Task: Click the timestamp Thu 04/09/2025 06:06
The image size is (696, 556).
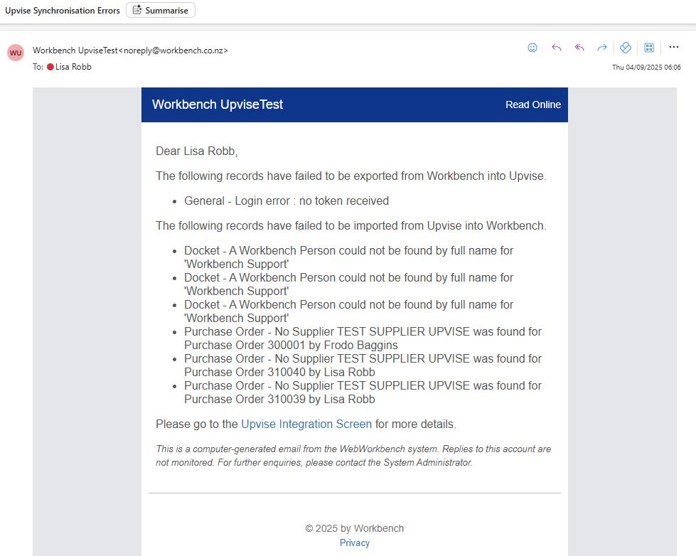Action: click(x=646, y=68)
